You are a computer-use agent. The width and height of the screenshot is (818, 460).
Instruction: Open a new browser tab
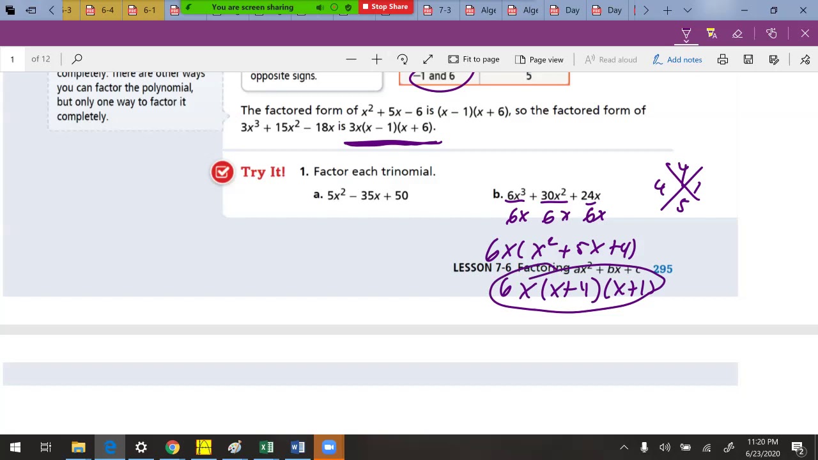pos(667,10)
